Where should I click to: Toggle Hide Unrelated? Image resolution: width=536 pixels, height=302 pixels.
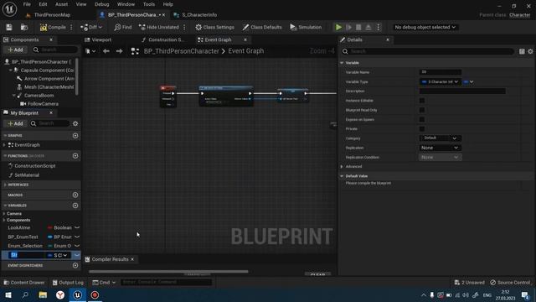pos(159,27)
